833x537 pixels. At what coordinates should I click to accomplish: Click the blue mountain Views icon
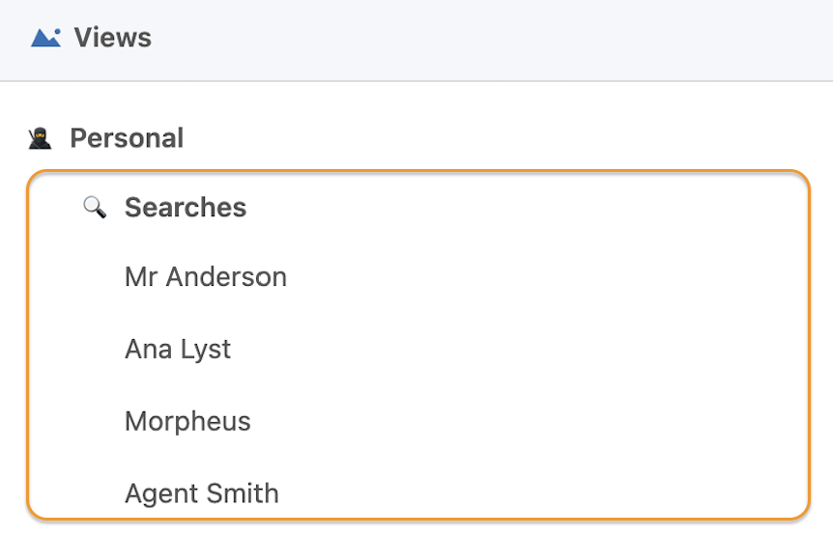point(45,37)
